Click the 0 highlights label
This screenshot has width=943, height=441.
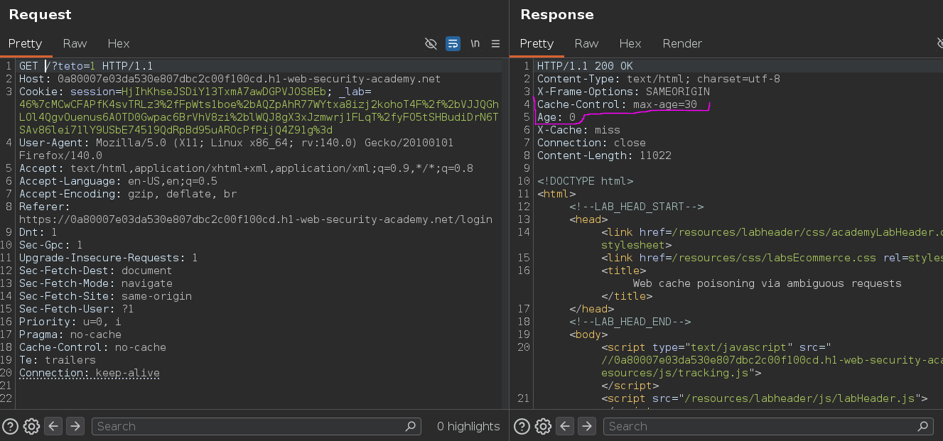468,426
